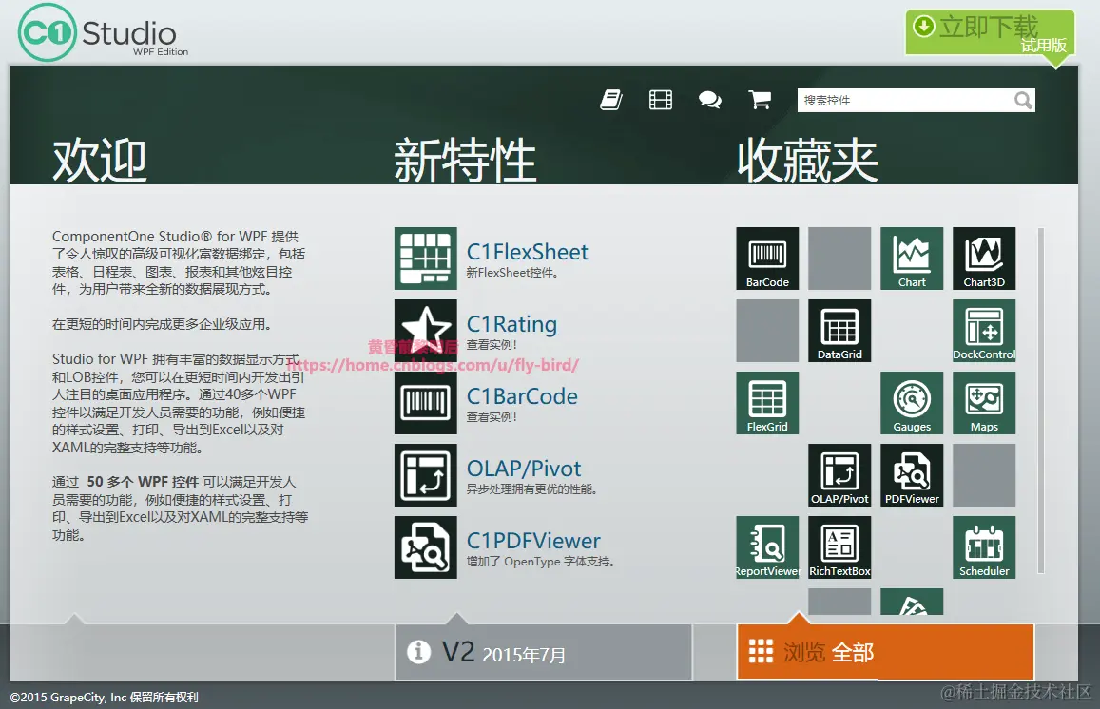The width and height of the screenshot is (1100, 709).
Task: Click the 新FlexSheet控件 description text
Action: coord(512,273)
